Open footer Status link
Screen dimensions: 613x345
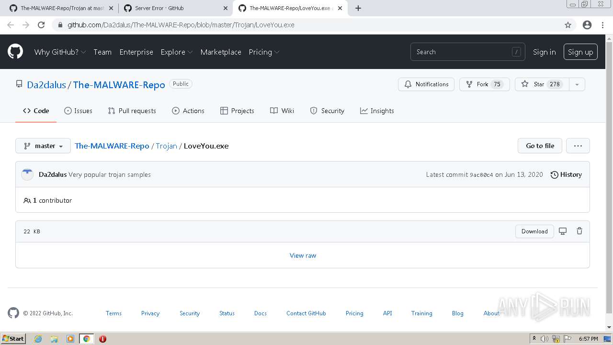pyautogui.click(x=227, y=313)
